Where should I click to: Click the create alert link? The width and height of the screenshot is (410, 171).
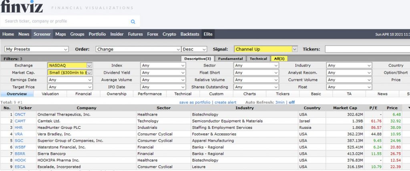click(225, 103)
